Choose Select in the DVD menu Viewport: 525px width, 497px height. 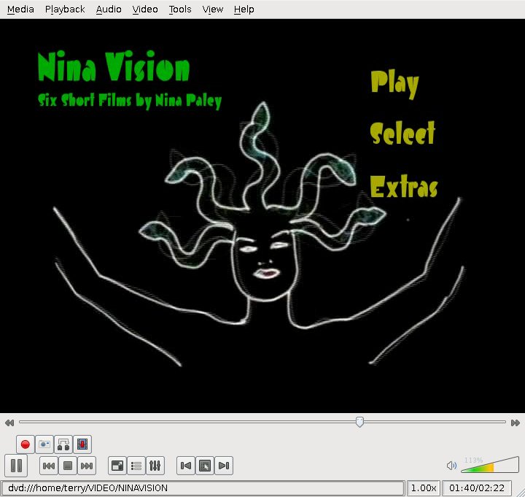pos(402,133)
